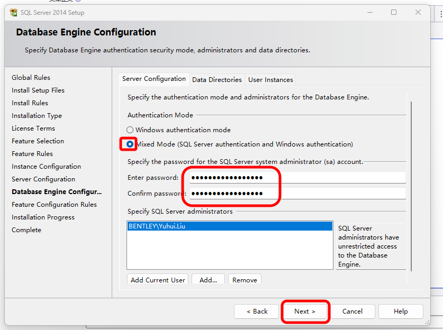Click the Add... button

[x=208, y=280]
